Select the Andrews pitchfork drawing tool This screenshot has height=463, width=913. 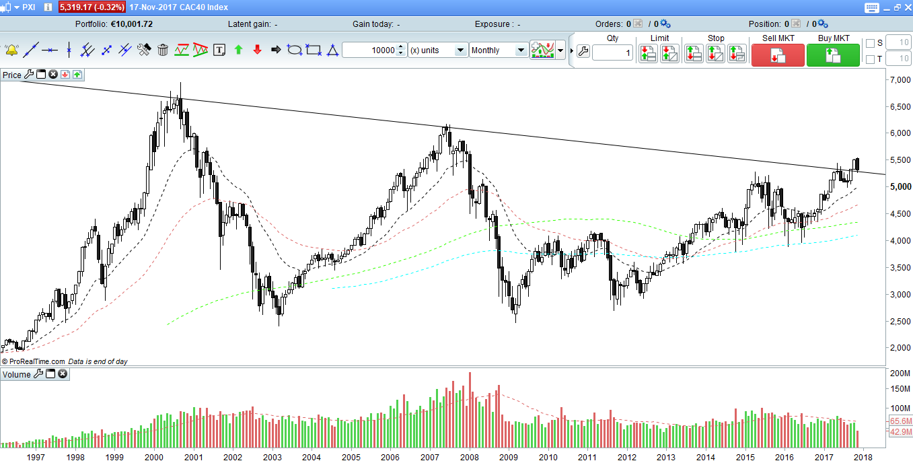click(x=87, y=50)
